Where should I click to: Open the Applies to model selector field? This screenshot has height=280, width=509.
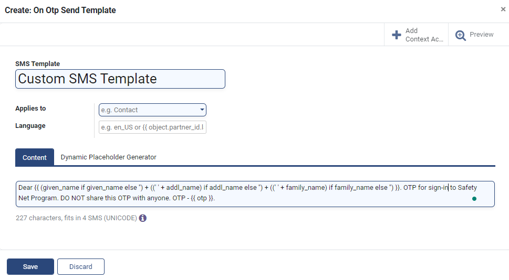pos(152,110)
